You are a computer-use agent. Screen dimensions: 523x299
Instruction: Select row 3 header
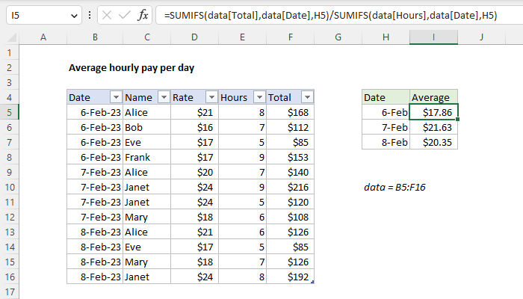click(9, 82)
